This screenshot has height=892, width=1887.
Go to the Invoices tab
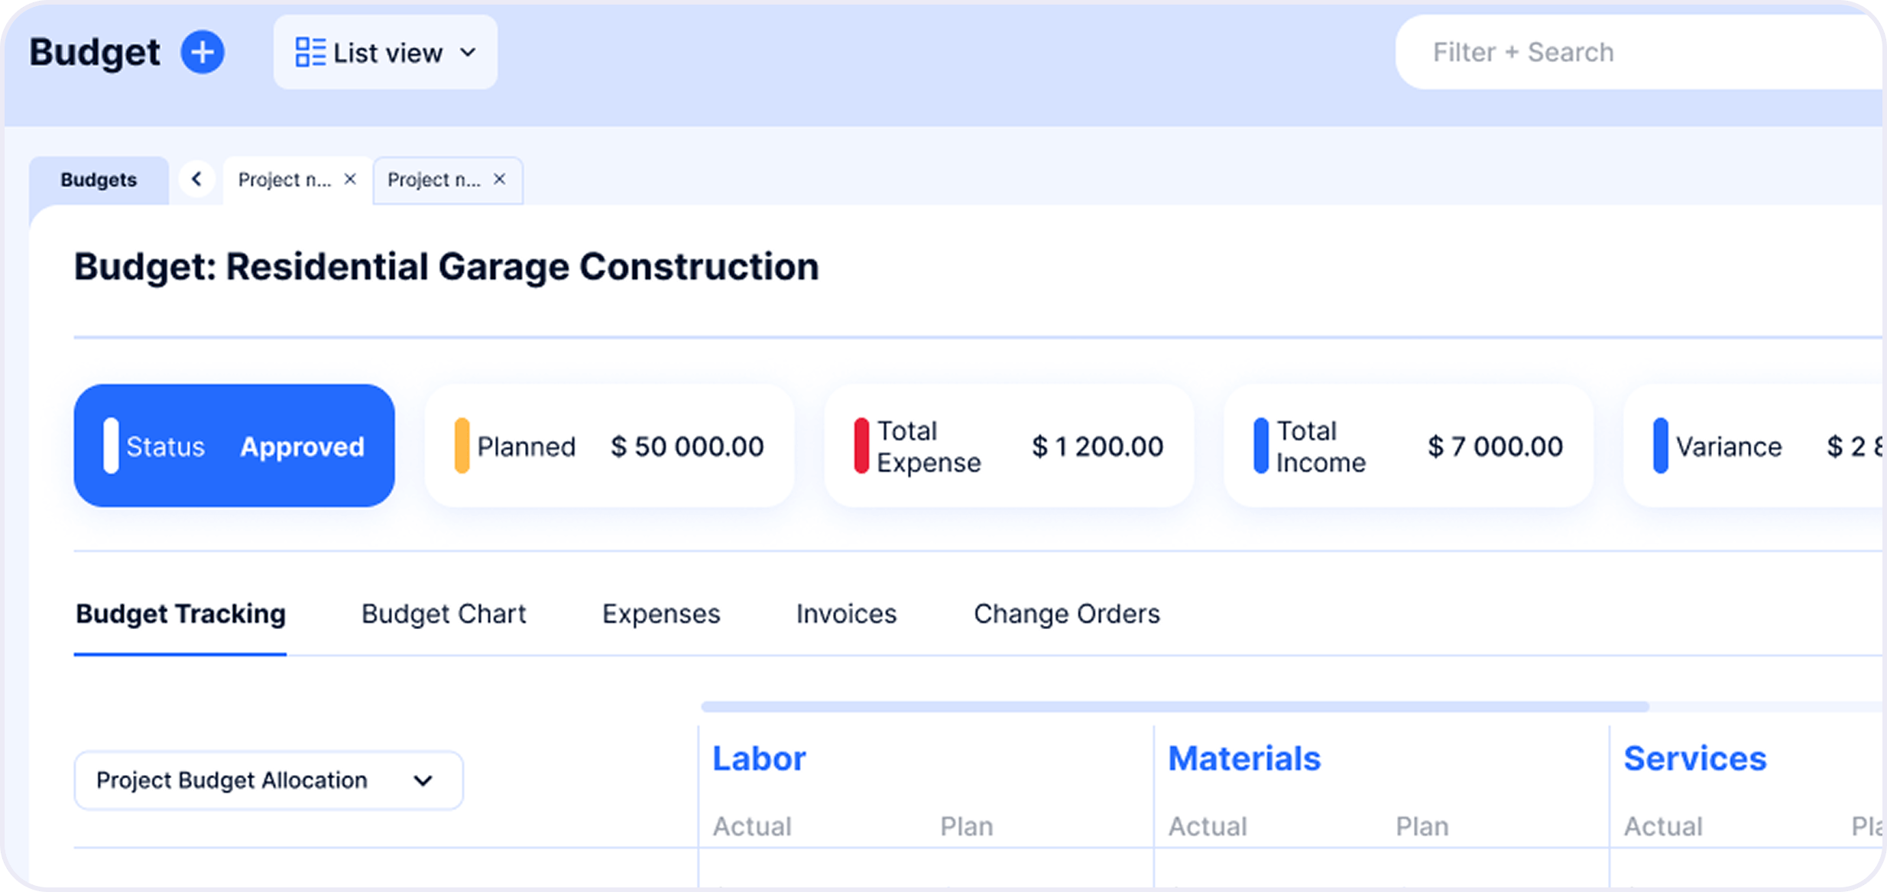[x=846, y=614]
